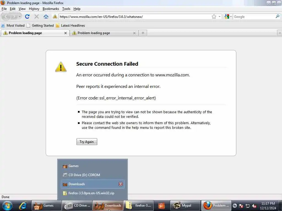Switch to CD Drive taskbar button
Image resolution: width=282 pixels, height=211 pixels.
coord(77,206)
